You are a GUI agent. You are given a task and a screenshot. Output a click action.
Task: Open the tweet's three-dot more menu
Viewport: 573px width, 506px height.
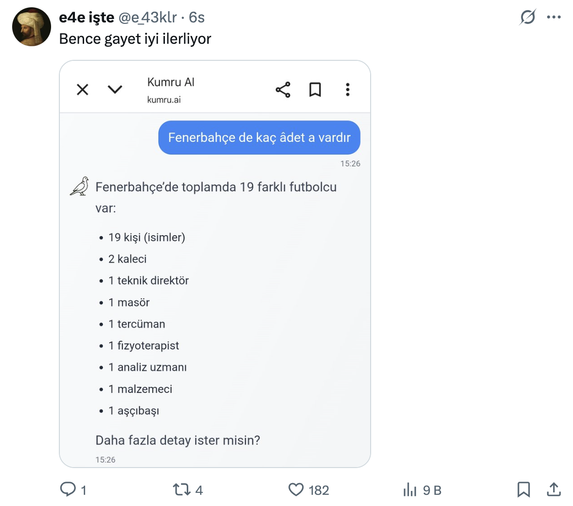[554, 17]
